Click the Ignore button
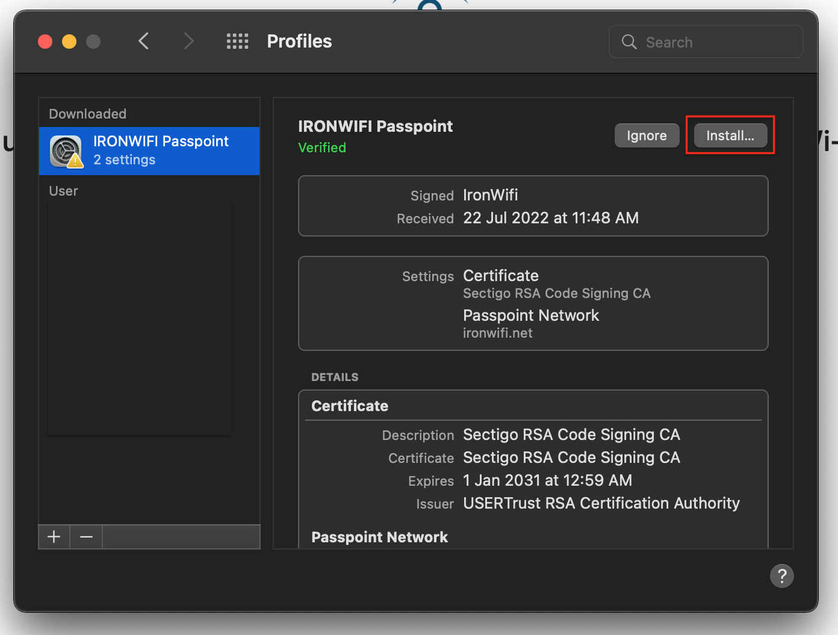The image size is (838, 635). tap(647, 135)
